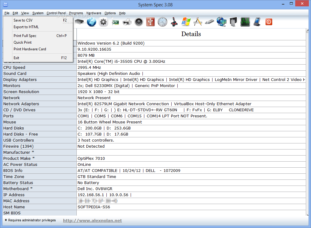311x228 pixels.
Task: Open the globe internet toolbar icon
Action: click(92, 22)
